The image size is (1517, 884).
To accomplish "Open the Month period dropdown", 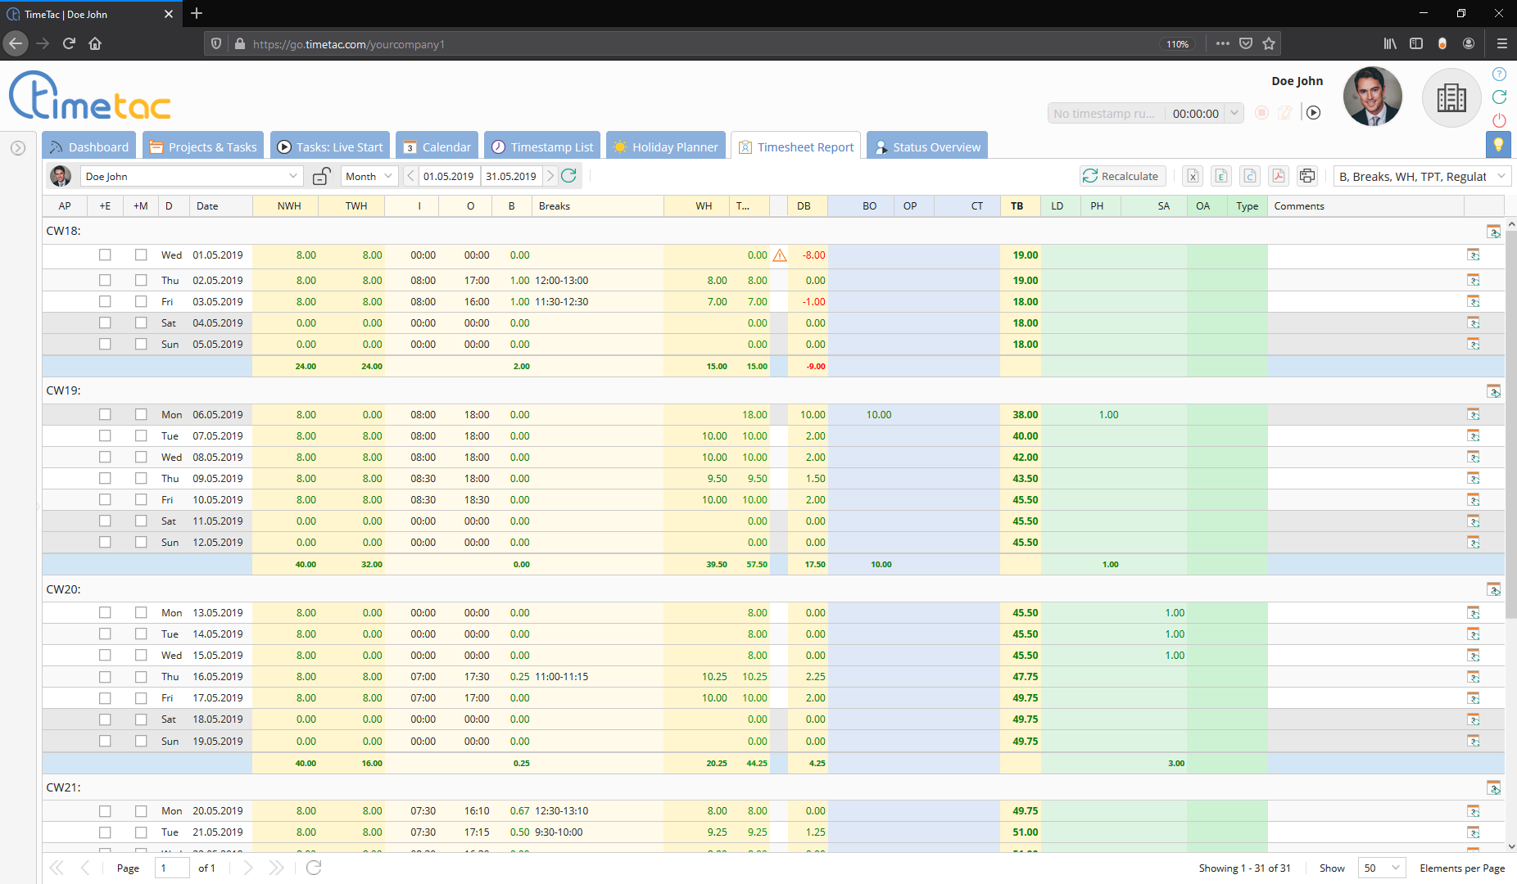I will pos(369,176).
